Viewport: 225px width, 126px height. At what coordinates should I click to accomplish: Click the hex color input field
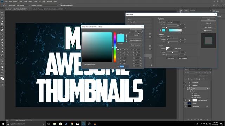[124, 66]
